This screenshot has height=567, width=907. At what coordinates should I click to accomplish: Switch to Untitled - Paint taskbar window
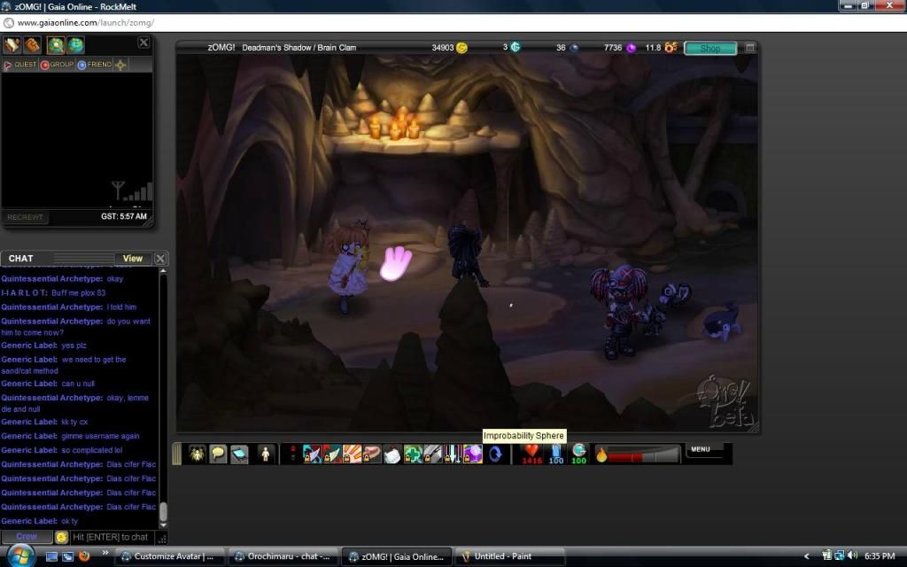click(x=510, y=556)
